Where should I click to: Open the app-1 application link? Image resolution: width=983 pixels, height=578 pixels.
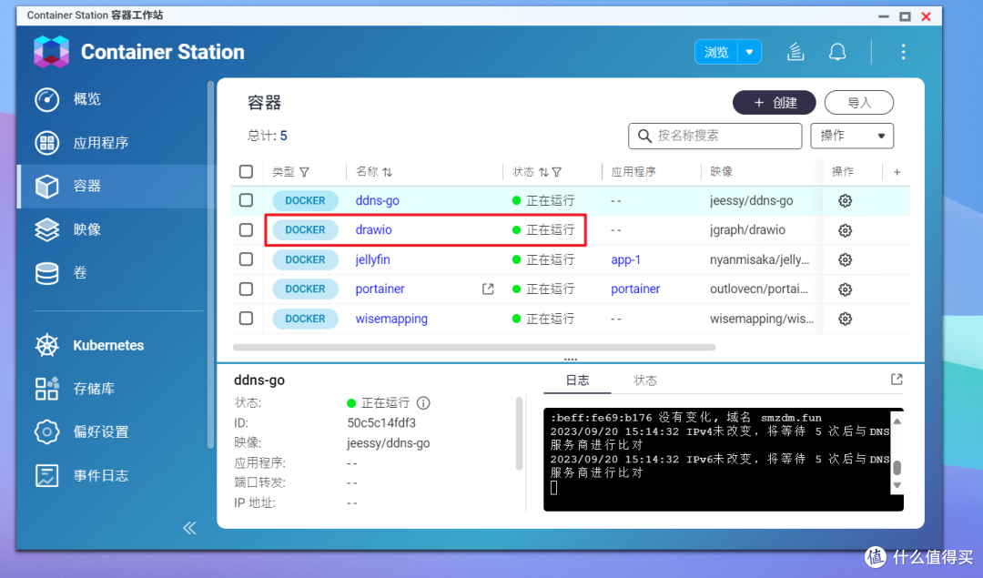point(625,259)
